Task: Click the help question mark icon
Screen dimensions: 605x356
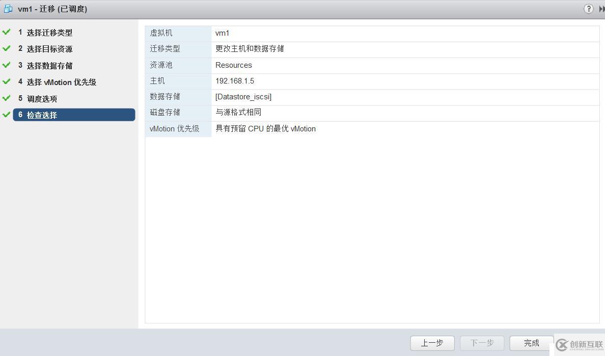Action: click(588, 9)
